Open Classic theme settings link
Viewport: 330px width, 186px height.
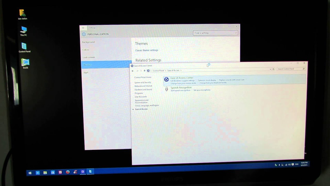pyautogui.click(x=147, y=50)
